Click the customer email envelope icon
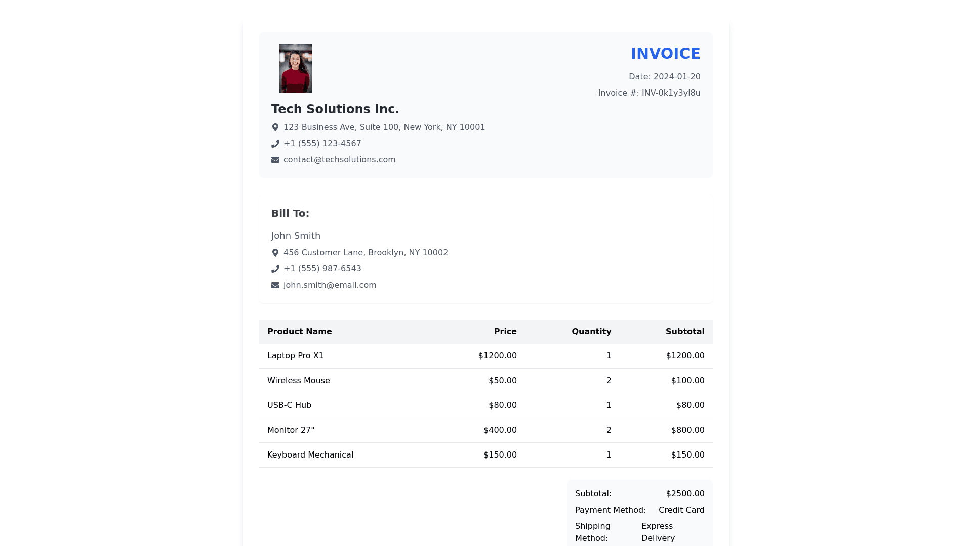This screenshot has height=546, width=972. [x=275, y=285]
